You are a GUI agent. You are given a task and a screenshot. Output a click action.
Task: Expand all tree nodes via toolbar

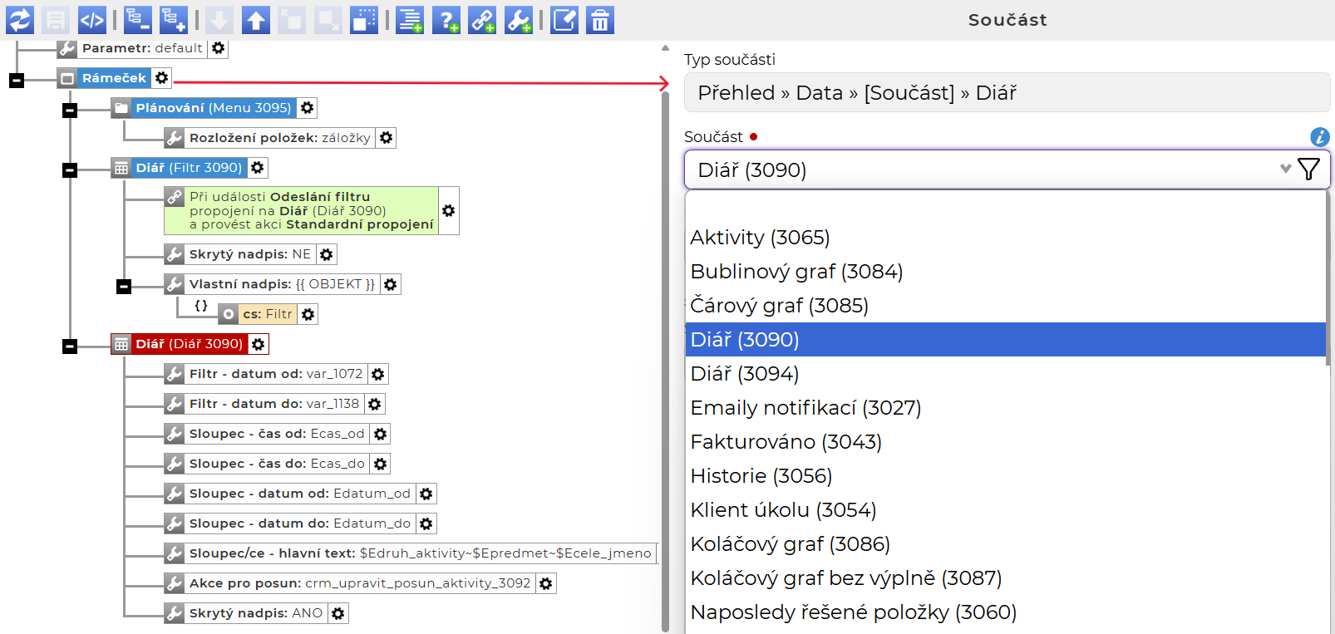pyautogui.click(x=174, y=20)
